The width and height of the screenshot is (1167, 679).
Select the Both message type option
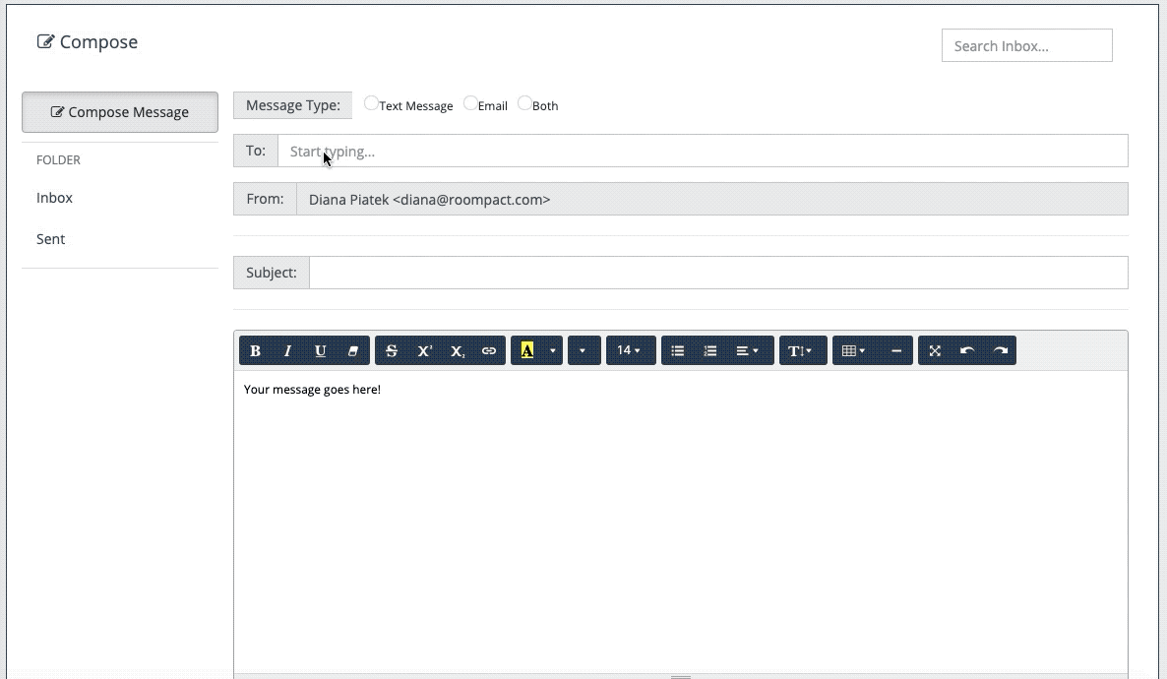524,103
